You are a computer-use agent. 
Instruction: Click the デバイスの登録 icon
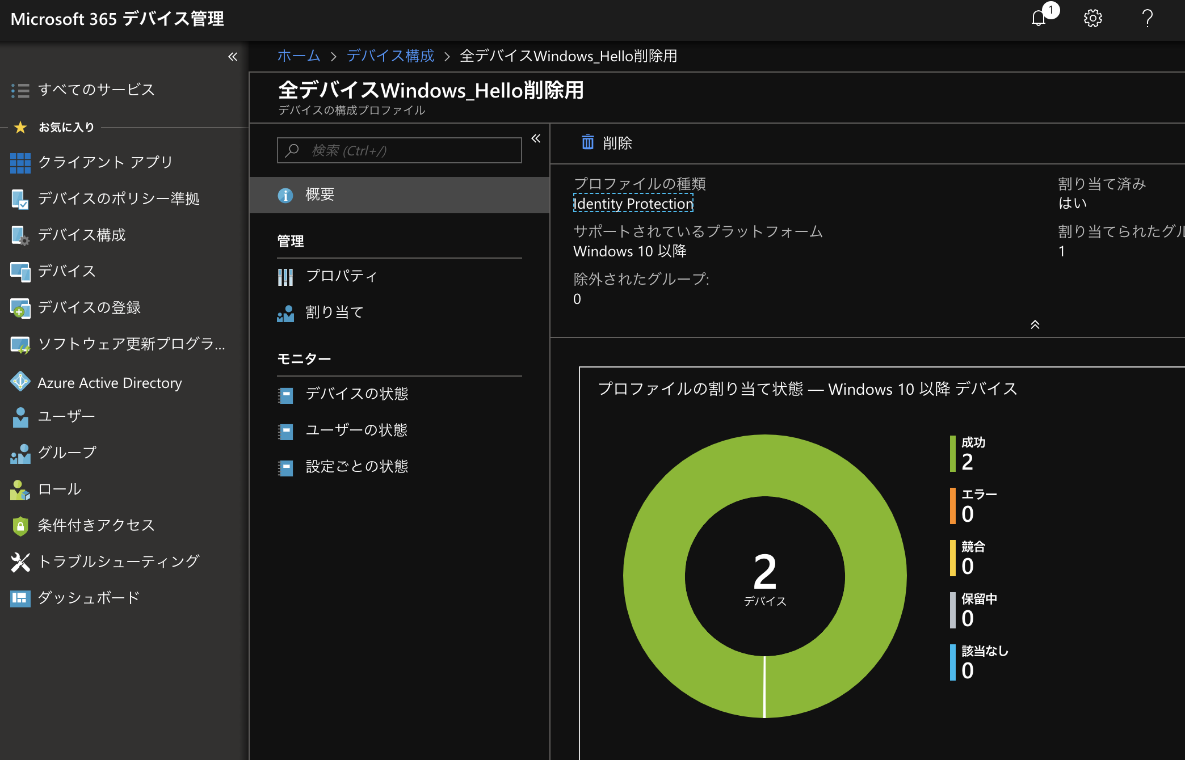click(x=20, y=308)
